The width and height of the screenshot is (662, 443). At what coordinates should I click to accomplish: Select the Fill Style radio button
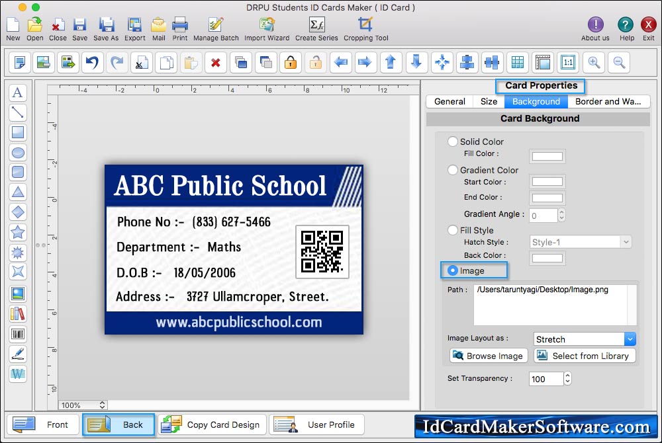click(x=453, y=230)
